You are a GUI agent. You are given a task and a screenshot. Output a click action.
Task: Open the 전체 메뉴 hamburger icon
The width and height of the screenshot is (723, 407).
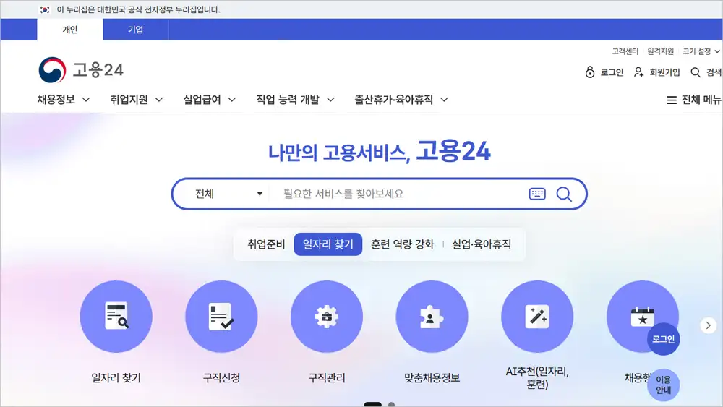672,100
